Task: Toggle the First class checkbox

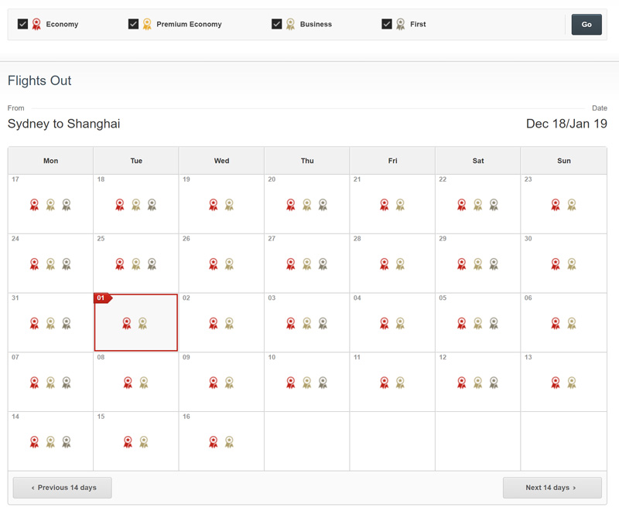Action: coord(387,24)
